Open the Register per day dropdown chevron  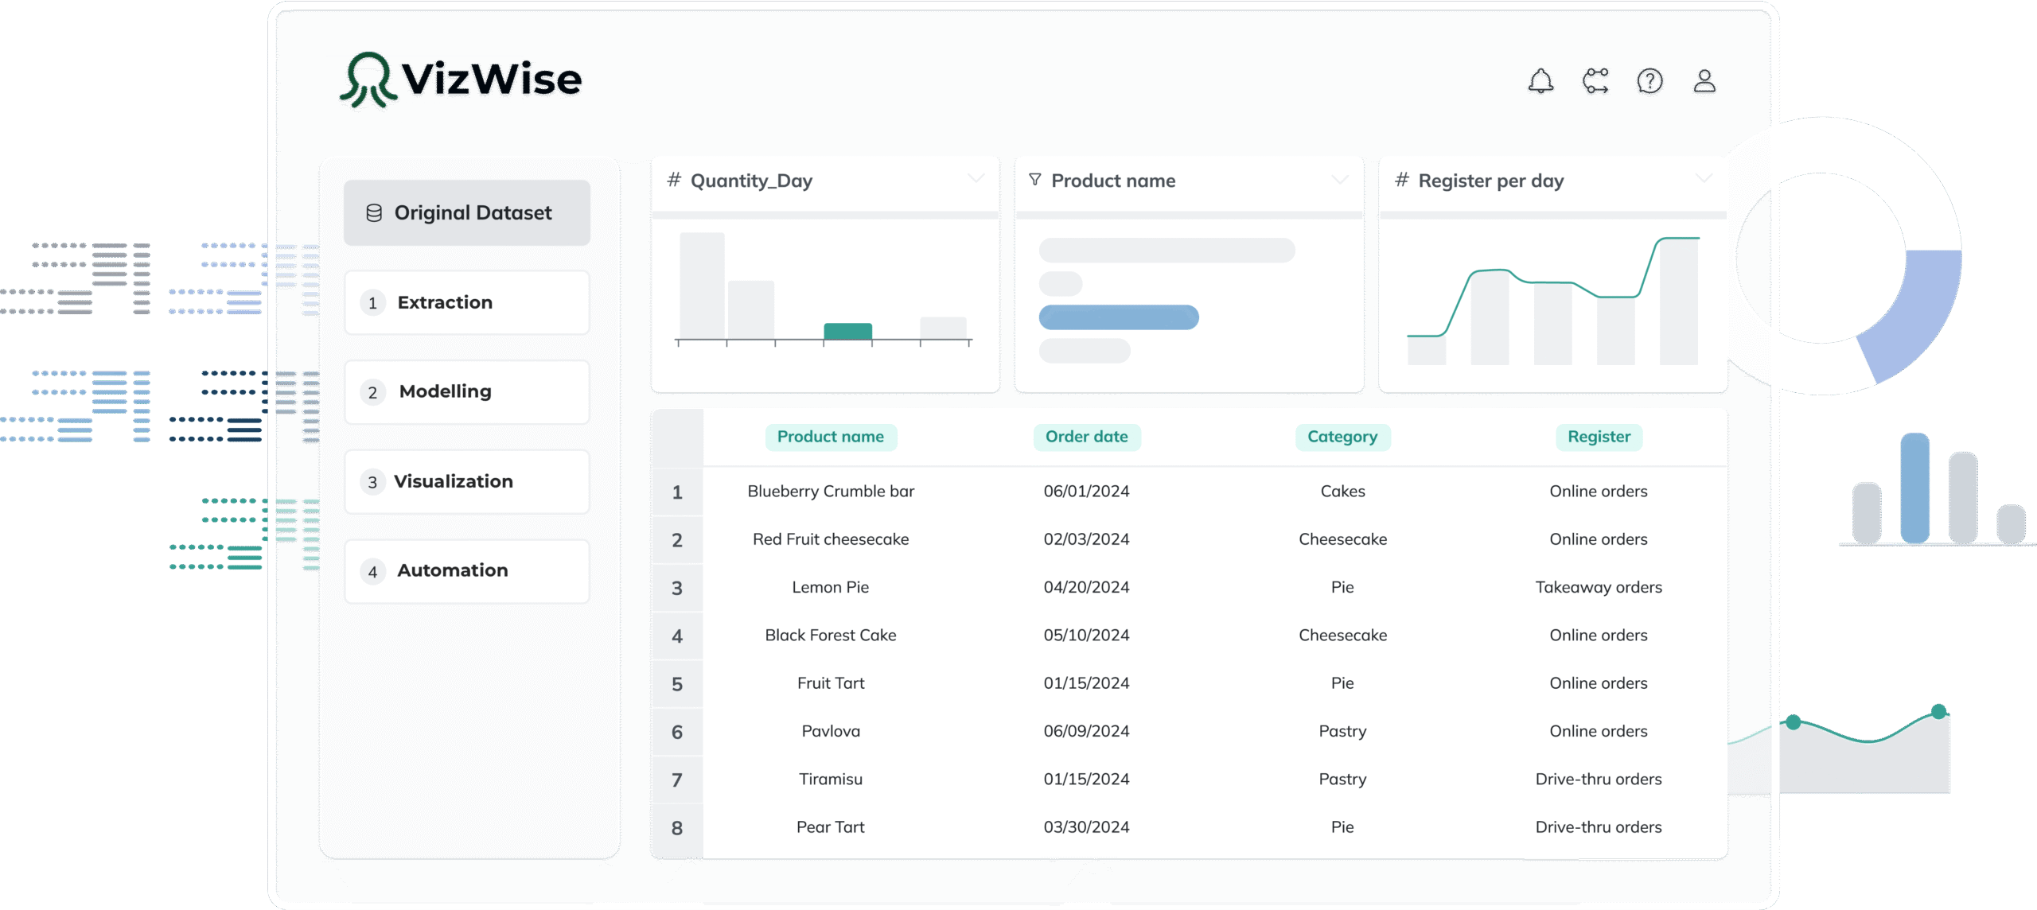1703,178
